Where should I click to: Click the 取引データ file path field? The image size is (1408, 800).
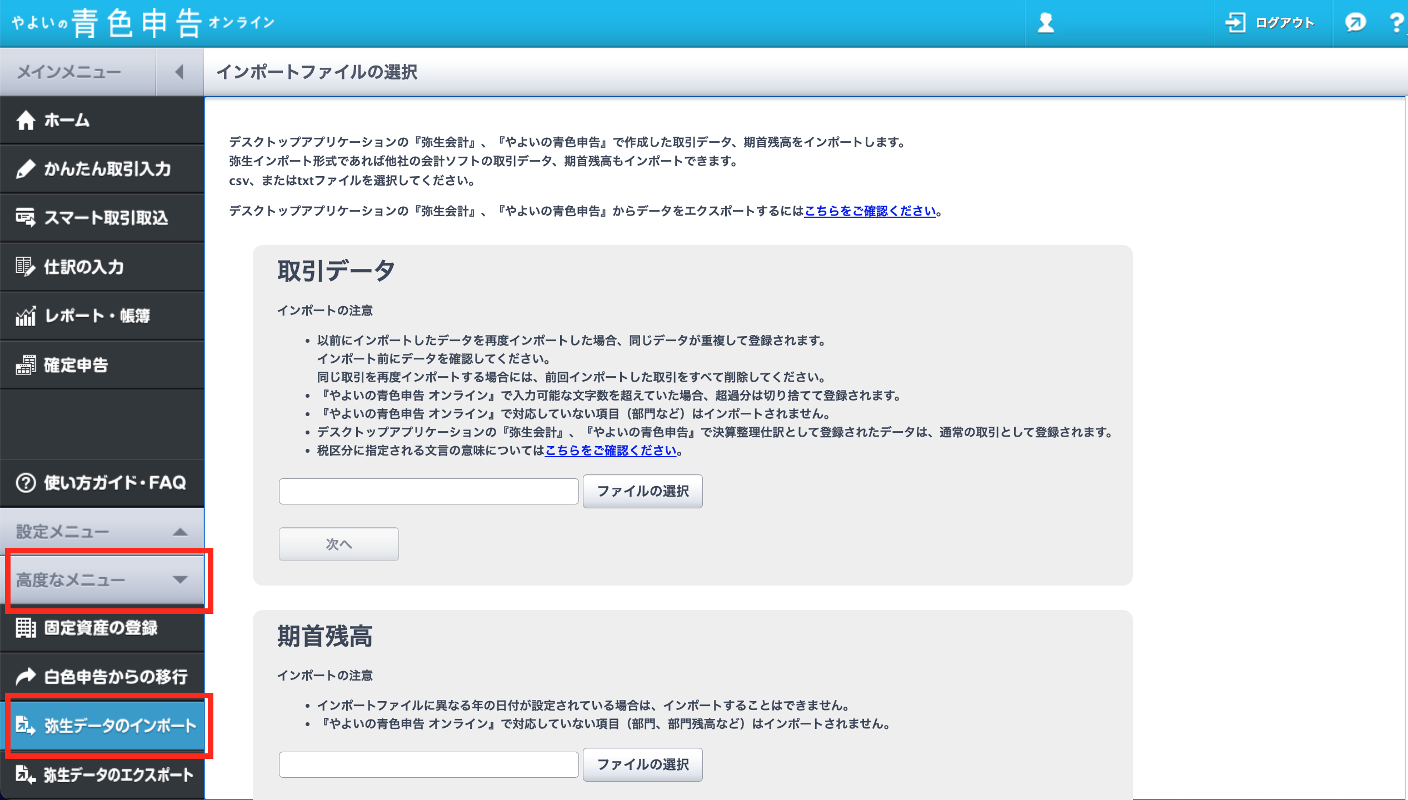pyautogui.click(x=428, y=491)
